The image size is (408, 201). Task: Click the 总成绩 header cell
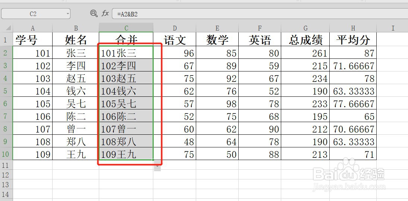305,39
